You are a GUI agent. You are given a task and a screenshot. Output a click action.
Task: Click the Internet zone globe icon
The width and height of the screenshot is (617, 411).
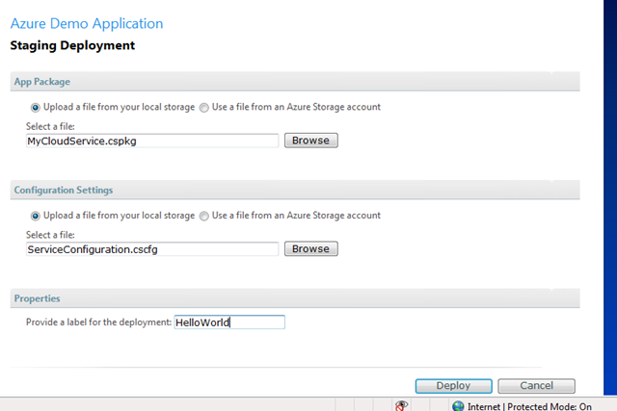(x=458, y=406)
